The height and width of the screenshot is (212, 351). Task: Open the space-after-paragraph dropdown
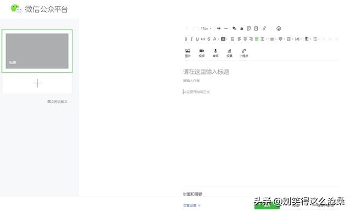281,39
